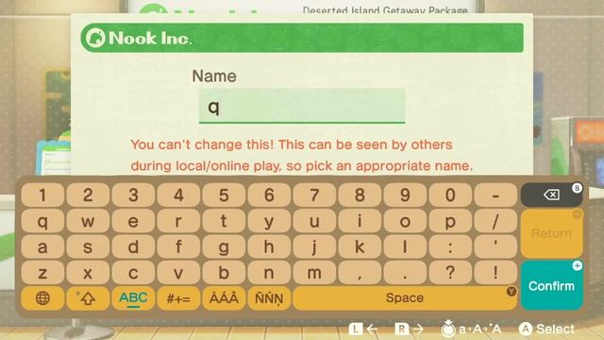Tap the letter q key

point(42,221)
